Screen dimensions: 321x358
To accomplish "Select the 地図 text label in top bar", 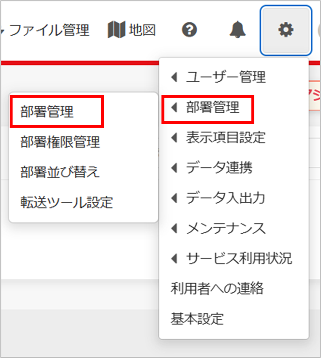I will coord(142,30).
